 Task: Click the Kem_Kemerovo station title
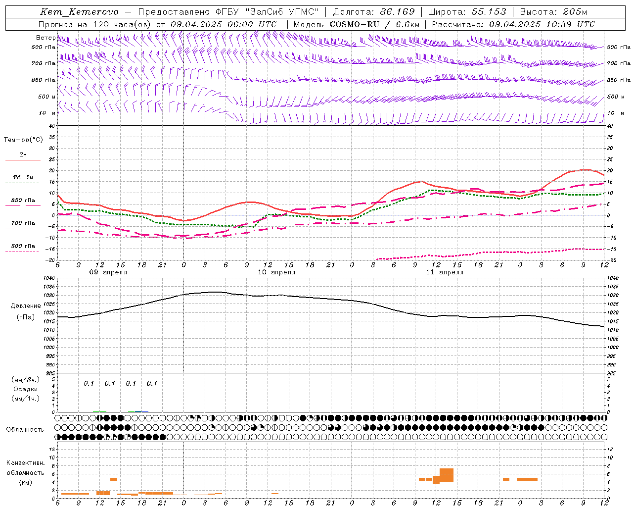click(x=79, y=12)
